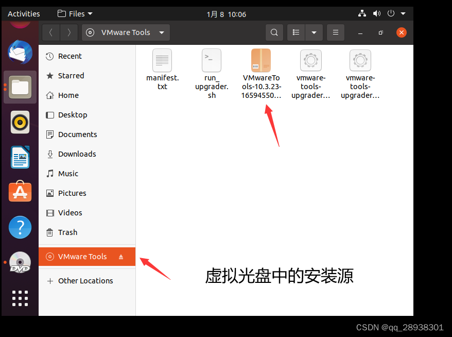Open the VMwareTools-10.3.23 archive
The width and height of the screenshot is (452, 337).
point(260,60)
